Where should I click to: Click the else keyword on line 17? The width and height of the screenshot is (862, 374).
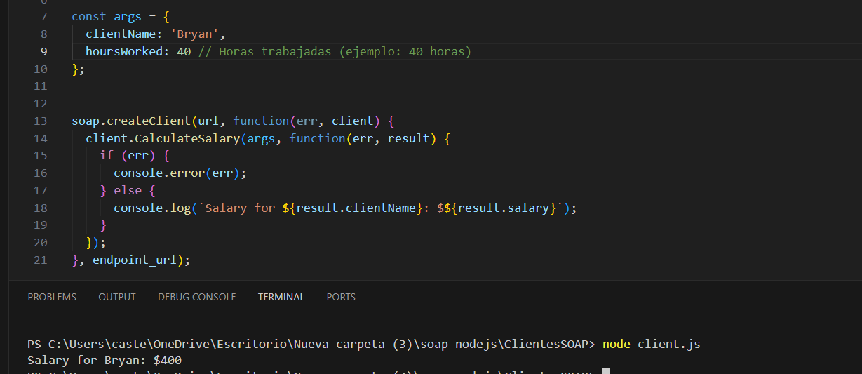click(128, 190)
